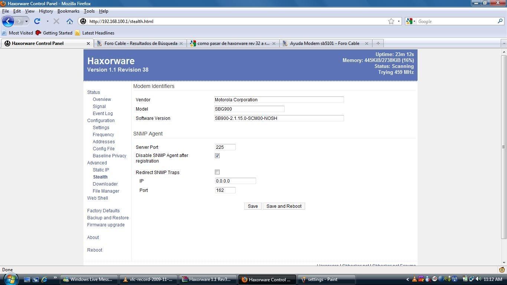
Task: Uncheck Disable SNMP Agent after registration
Action: tap(217, 156)
